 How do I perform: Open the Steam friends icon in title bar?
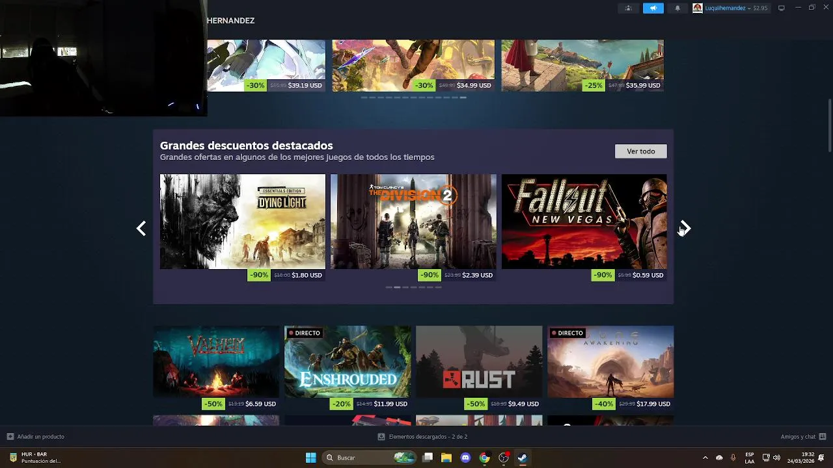click(x=628, y=8)
